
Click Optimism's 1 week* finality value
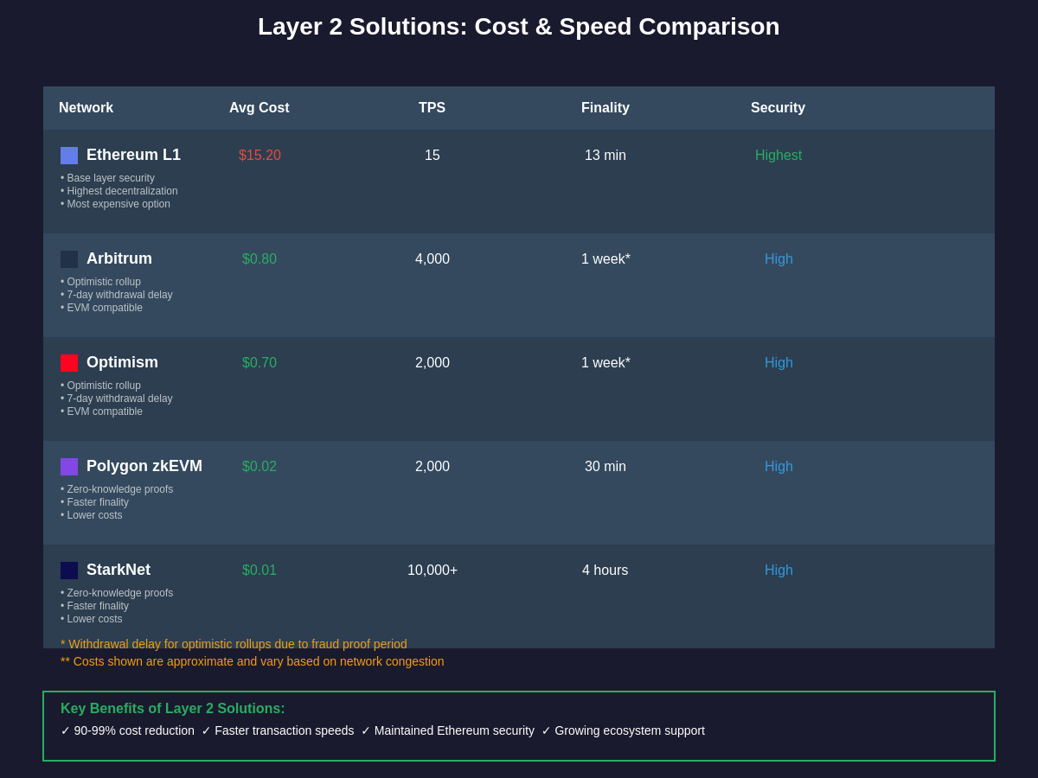tap(605, 363)
